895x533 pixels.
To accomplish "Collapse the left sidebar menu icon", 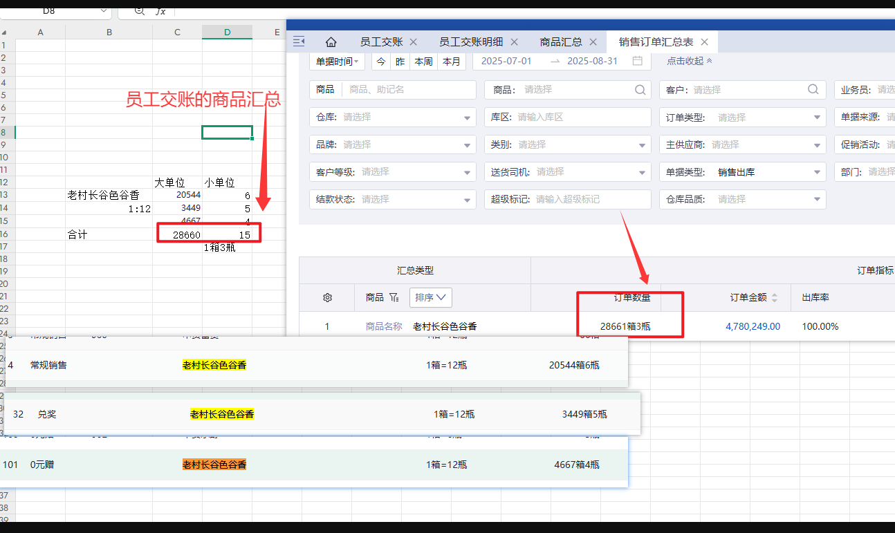I will click(x=299, y=41).
